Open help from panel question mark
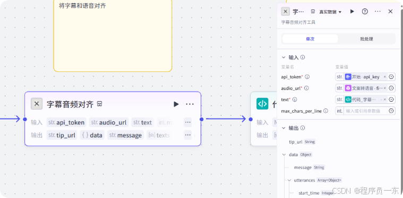The image size is (403, 198). [x=365, y=12]
